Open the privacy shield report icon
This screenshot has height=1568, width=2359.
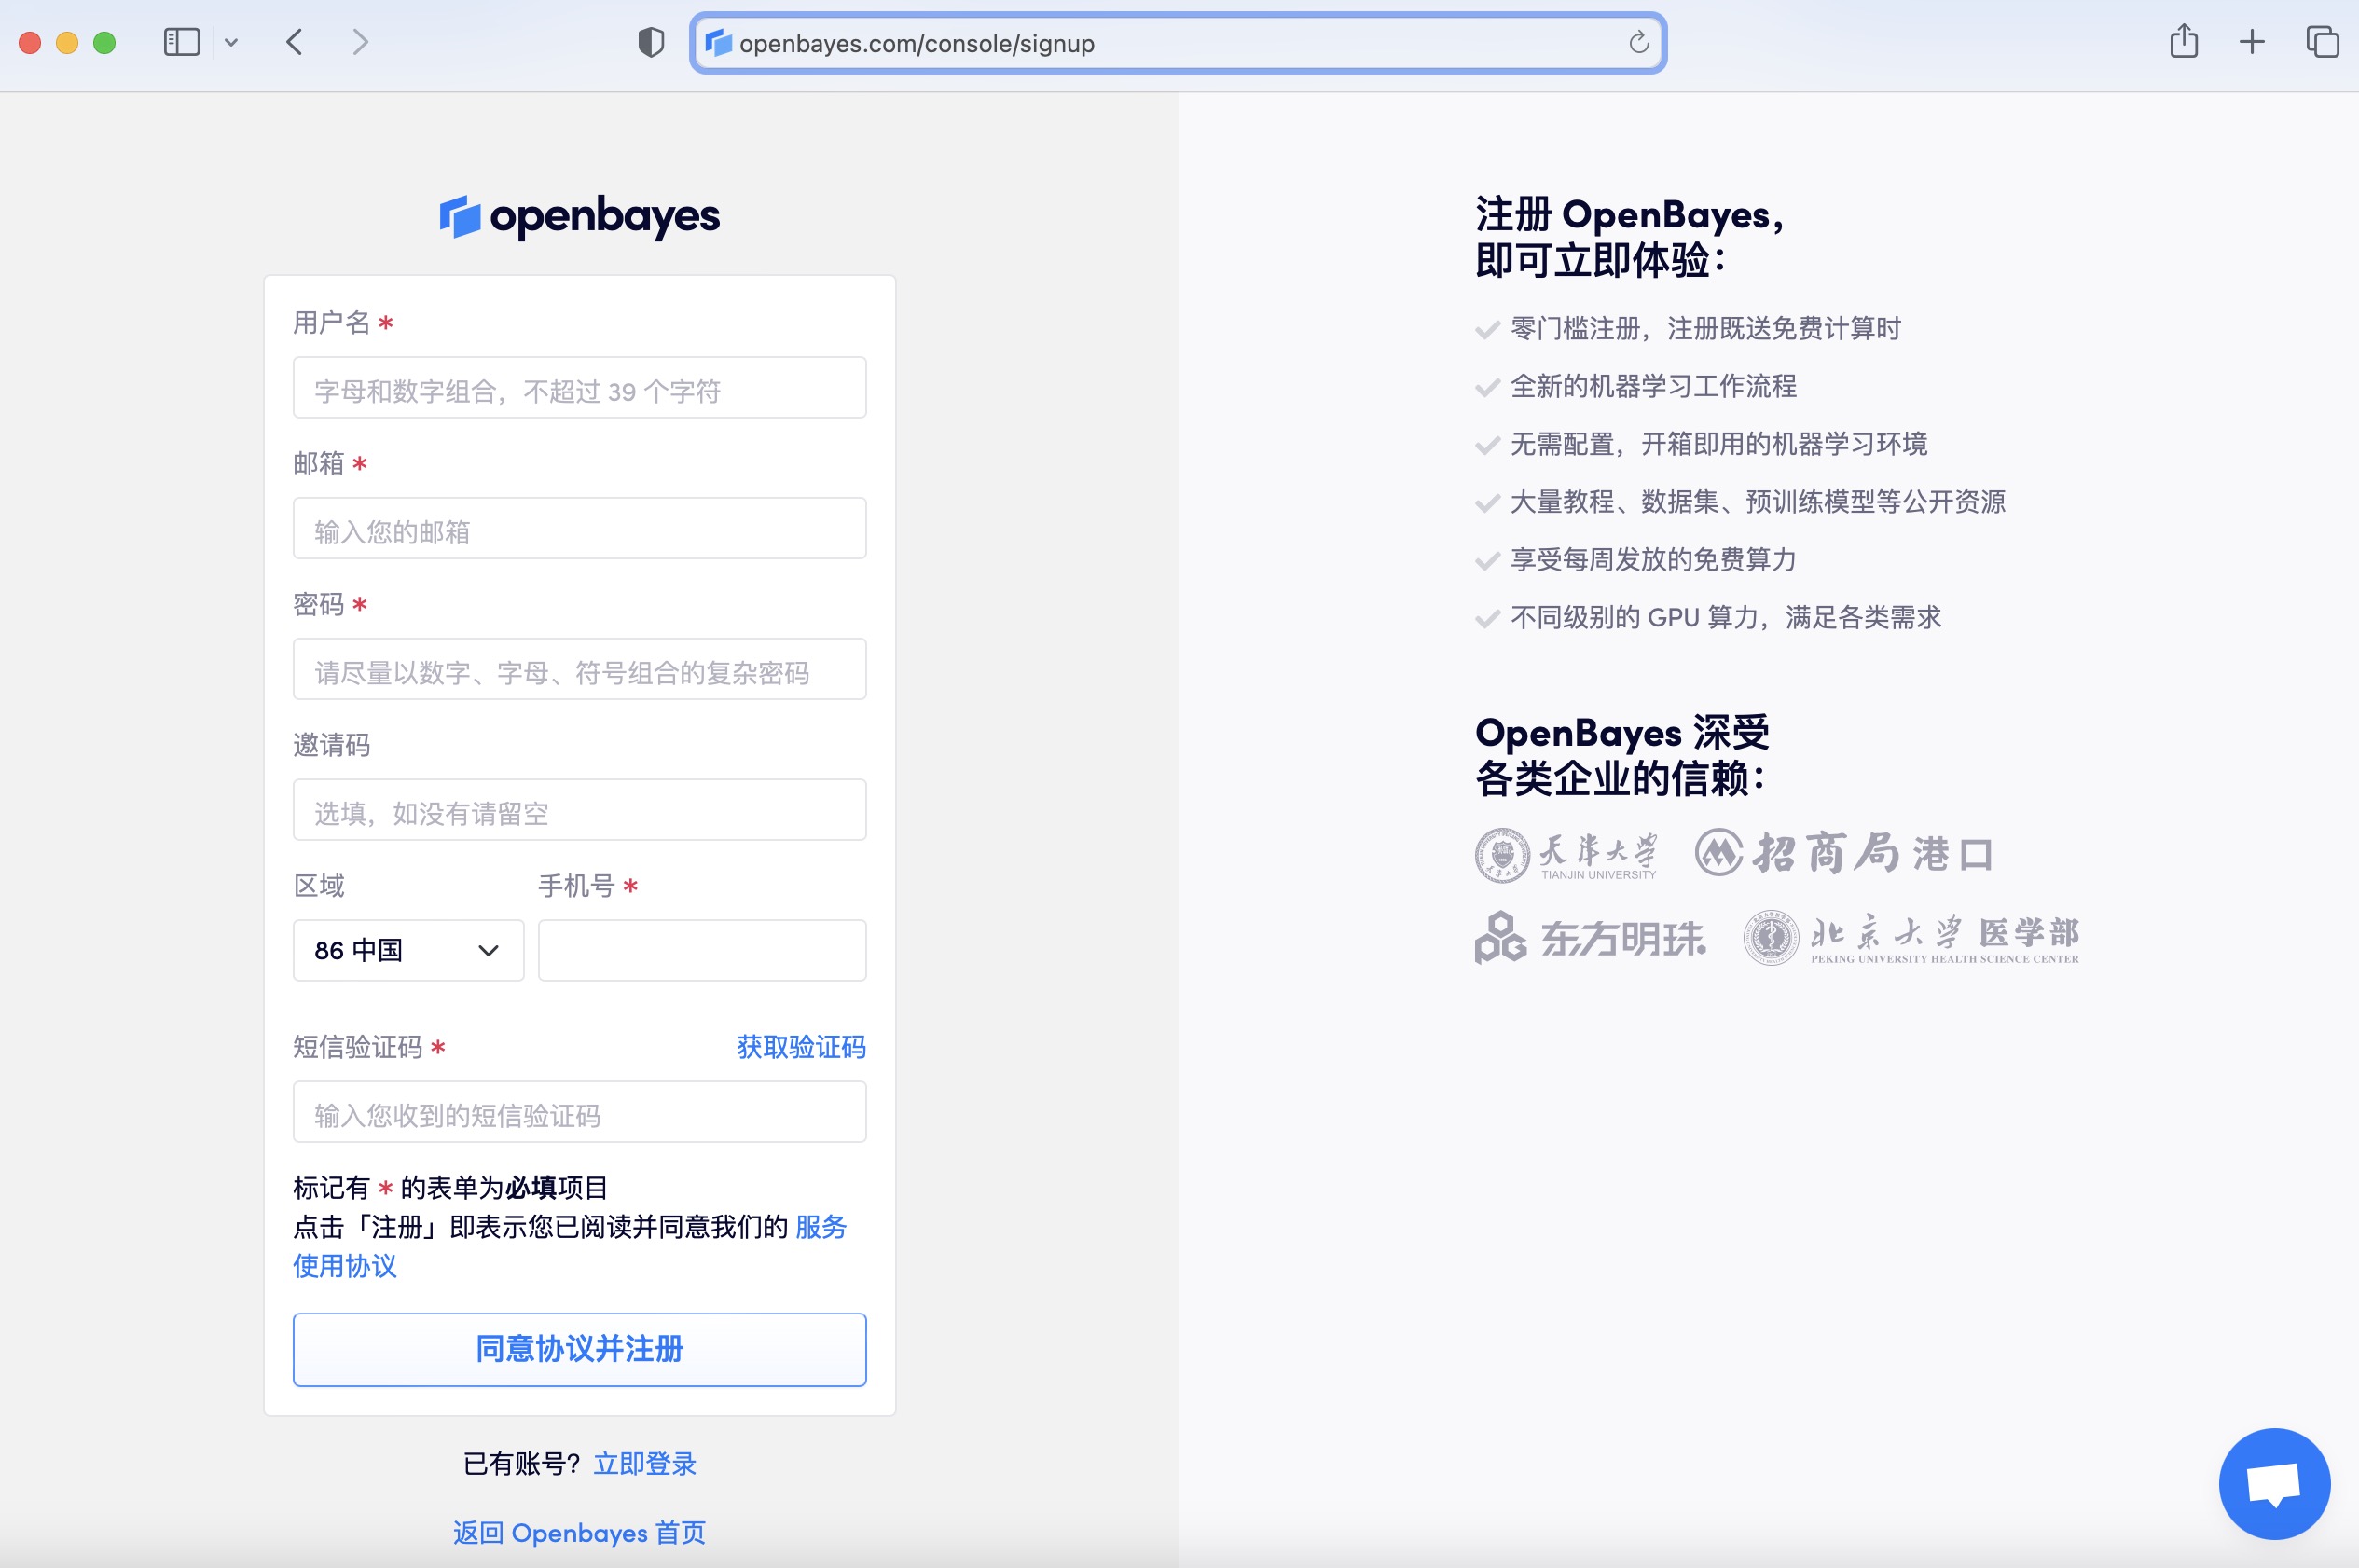[x=651, y=42]
